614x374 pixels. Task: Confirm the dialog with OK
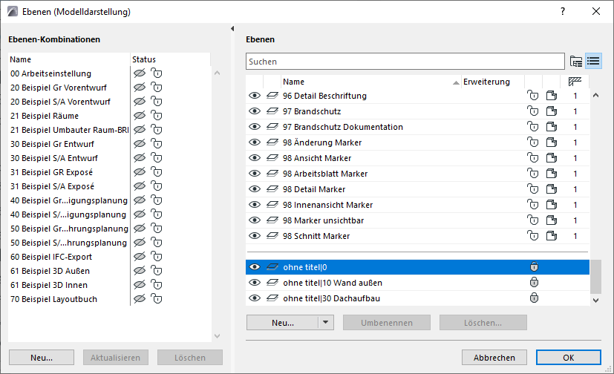pyautogui.click(x=568, y=358)
